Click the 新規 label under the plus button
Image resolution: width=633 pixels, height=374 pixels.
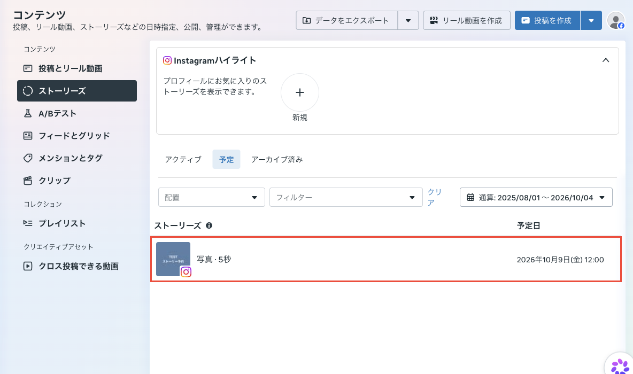(300, 118)
